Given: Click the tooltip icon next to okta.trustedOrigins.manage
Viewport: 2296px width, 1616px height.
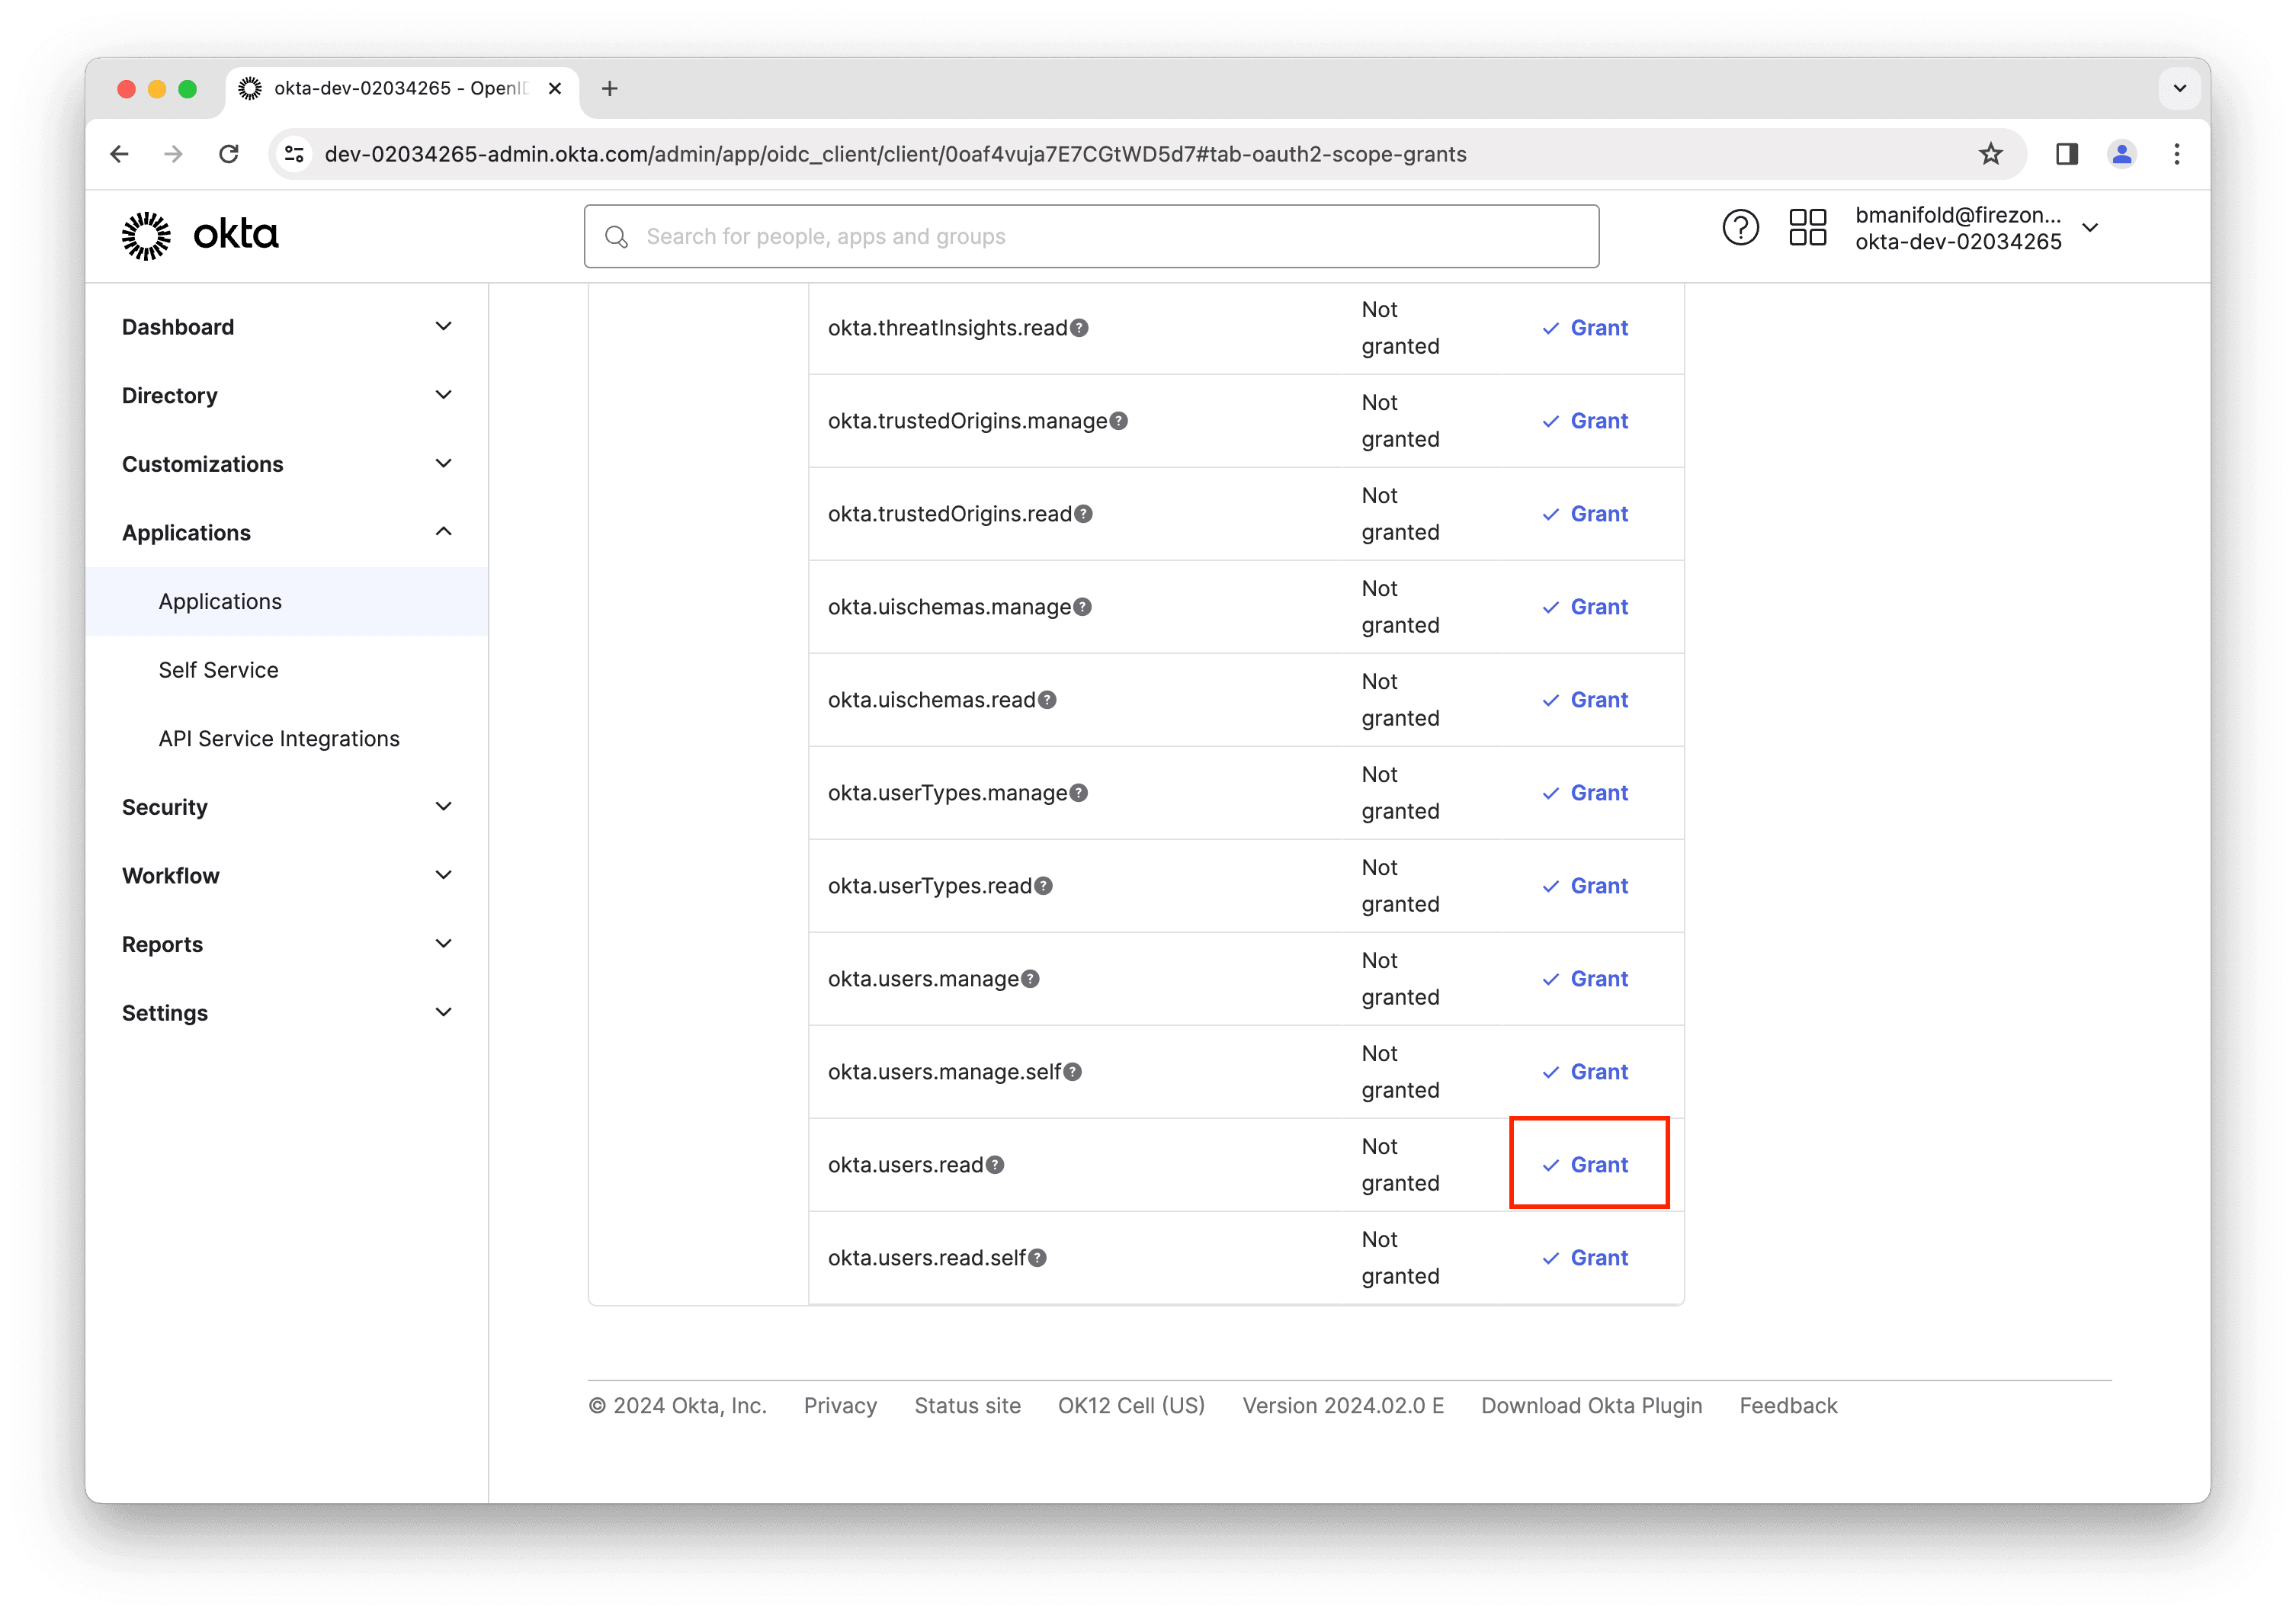Looking at the screenshot, I should click(1118, 421).
